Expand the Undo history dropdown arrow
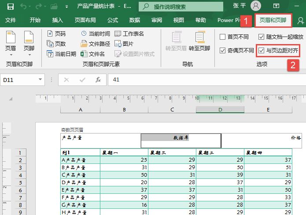This screenshot has width=306, height=215. point(29,7)
